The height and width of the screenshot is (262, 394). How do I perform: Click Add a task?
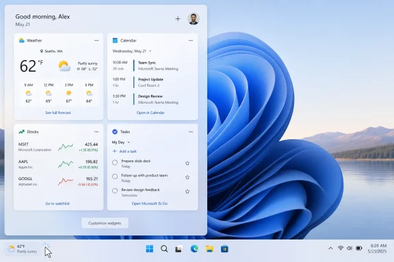(124, 151)
